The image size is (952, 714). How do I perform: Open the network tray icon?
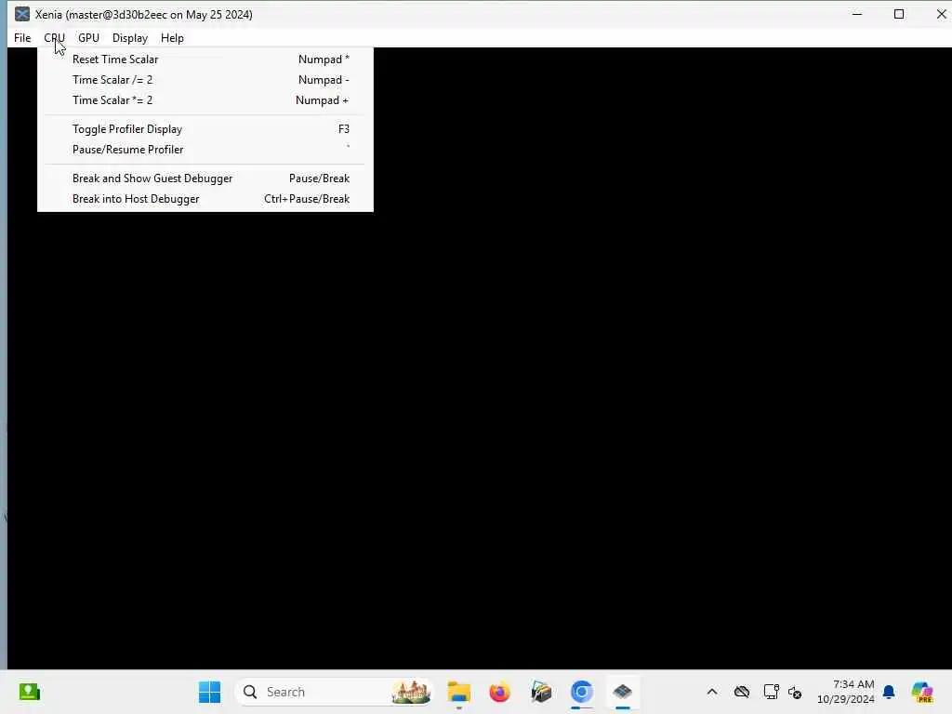[771, 692]
